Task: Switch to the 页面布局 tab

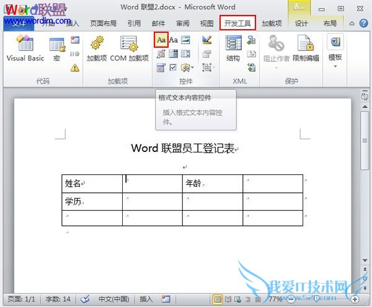Action: point(104,24)
